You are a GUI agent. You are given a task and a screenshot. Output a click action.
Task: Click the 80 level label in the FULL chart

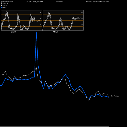click(x=82, y=12)
